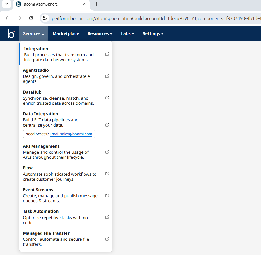261x255 pixels.
Task: Select the Integration service entry
Action: 59,54
